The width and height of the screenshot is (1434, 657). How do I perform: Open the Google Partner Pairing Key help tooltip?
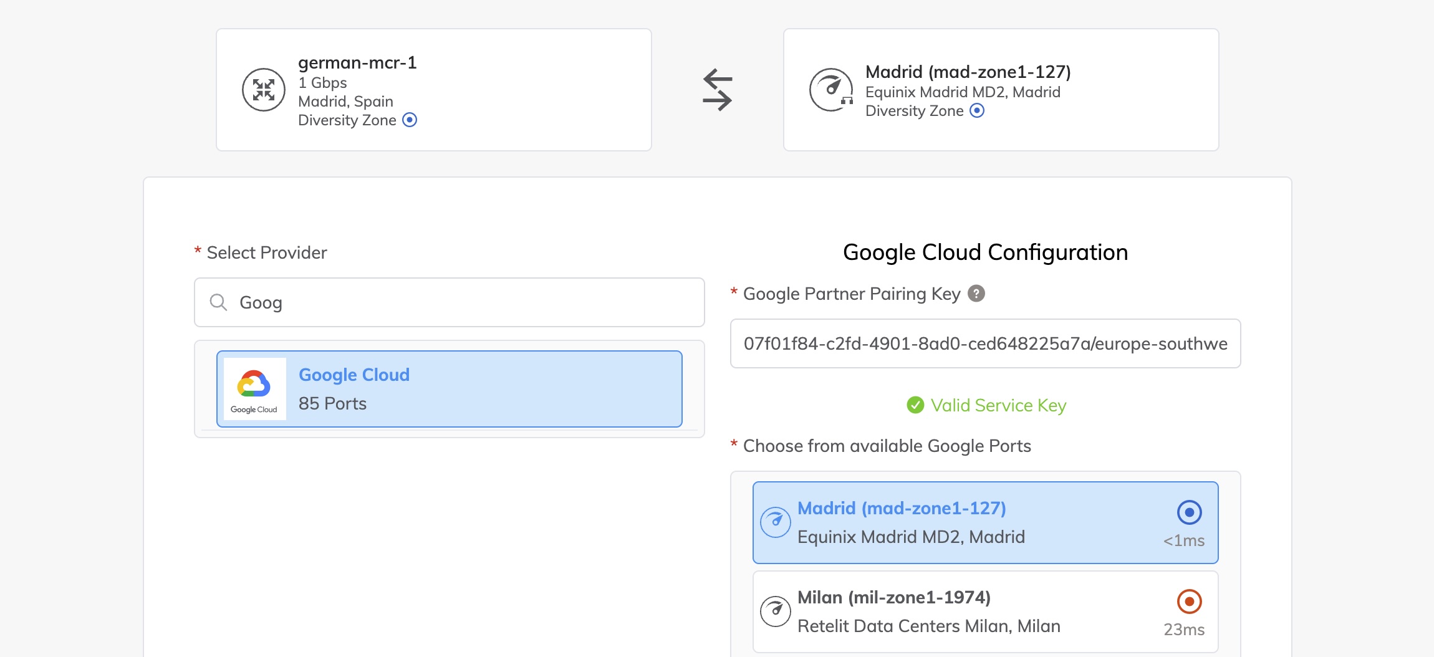[x=977, y=293]
